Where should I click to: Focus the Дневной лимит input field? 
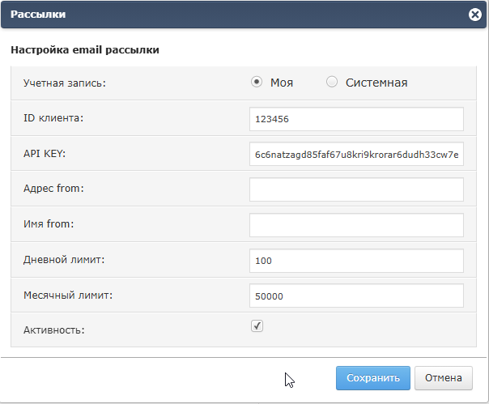point(356,261)
